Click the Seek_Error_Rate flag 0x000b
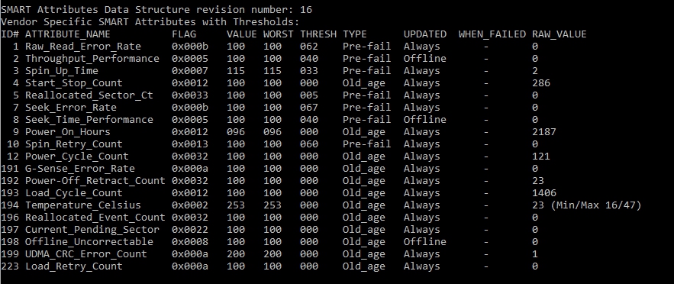Viewport: 674px width, 284px height. (189, 108)
